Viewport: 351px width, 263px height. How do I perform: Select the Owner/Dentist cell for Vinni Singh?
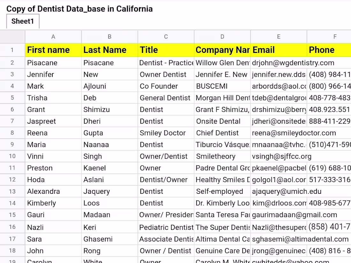point(166,156)
